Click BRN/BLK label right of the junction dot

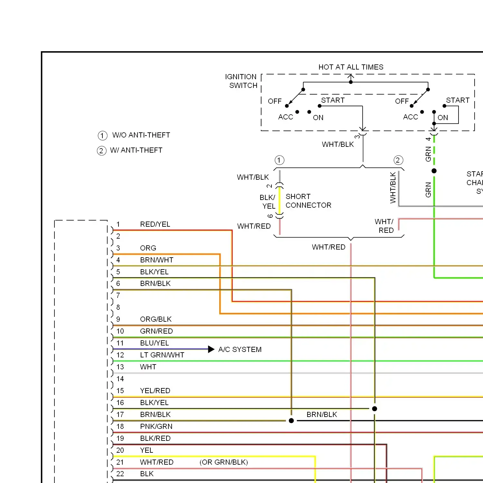point(322,415)
